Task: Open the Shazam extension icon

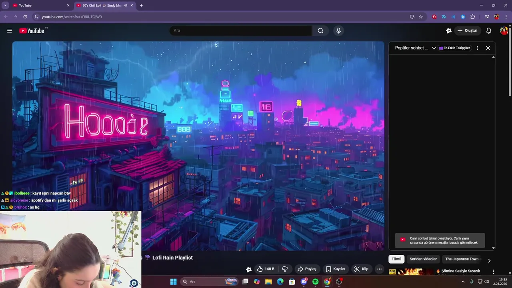Action: coord(463,17)
